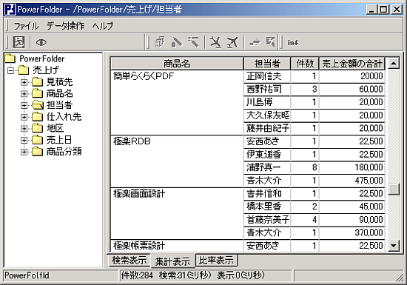
Task: Click the exit (running man) toolbar icon
Action: 19,42
